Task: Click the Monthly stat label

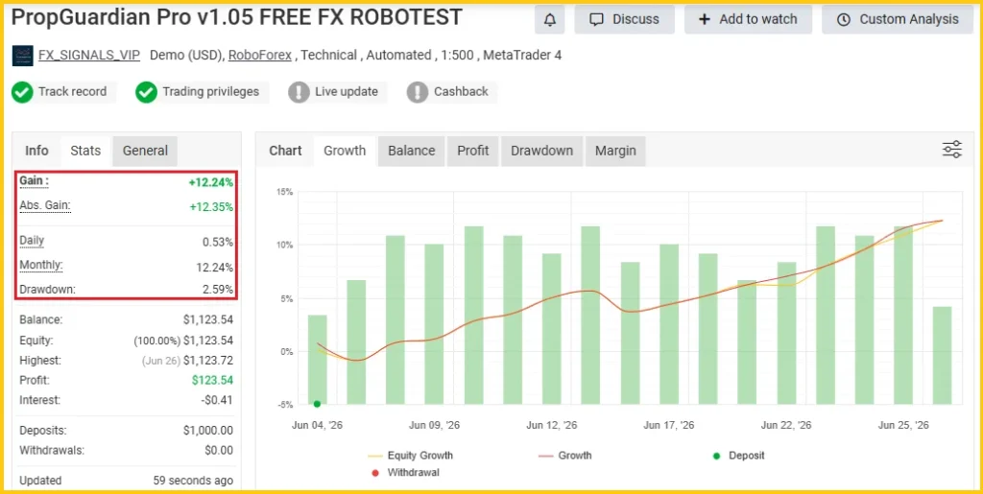Action: [x=41, y=265]
